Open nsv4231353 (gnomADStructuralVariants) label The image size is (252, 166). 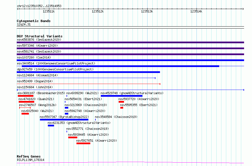(79, 123)
